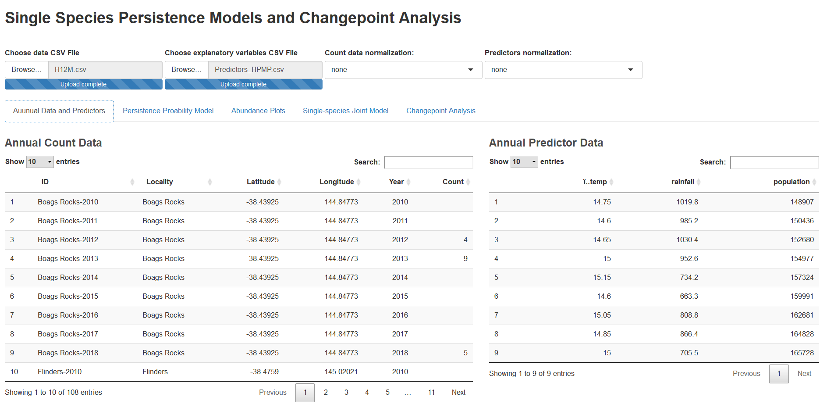Focus the Annual Predictor Data search box
Screen dimensions: 827x404
click(774, 162)
